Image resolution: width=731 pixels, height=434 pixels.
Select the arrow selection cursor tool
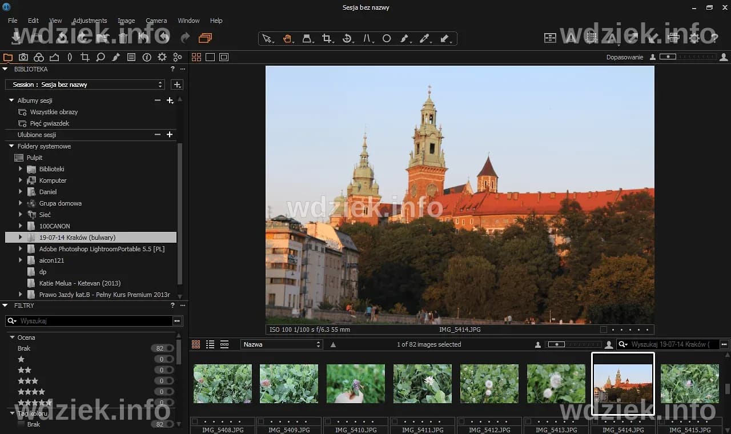(268, 38)
